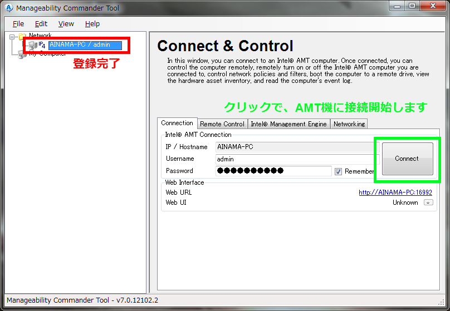Open the Edit menu
450x311 pixels.
pyautogui.click(x=41, y=24)
